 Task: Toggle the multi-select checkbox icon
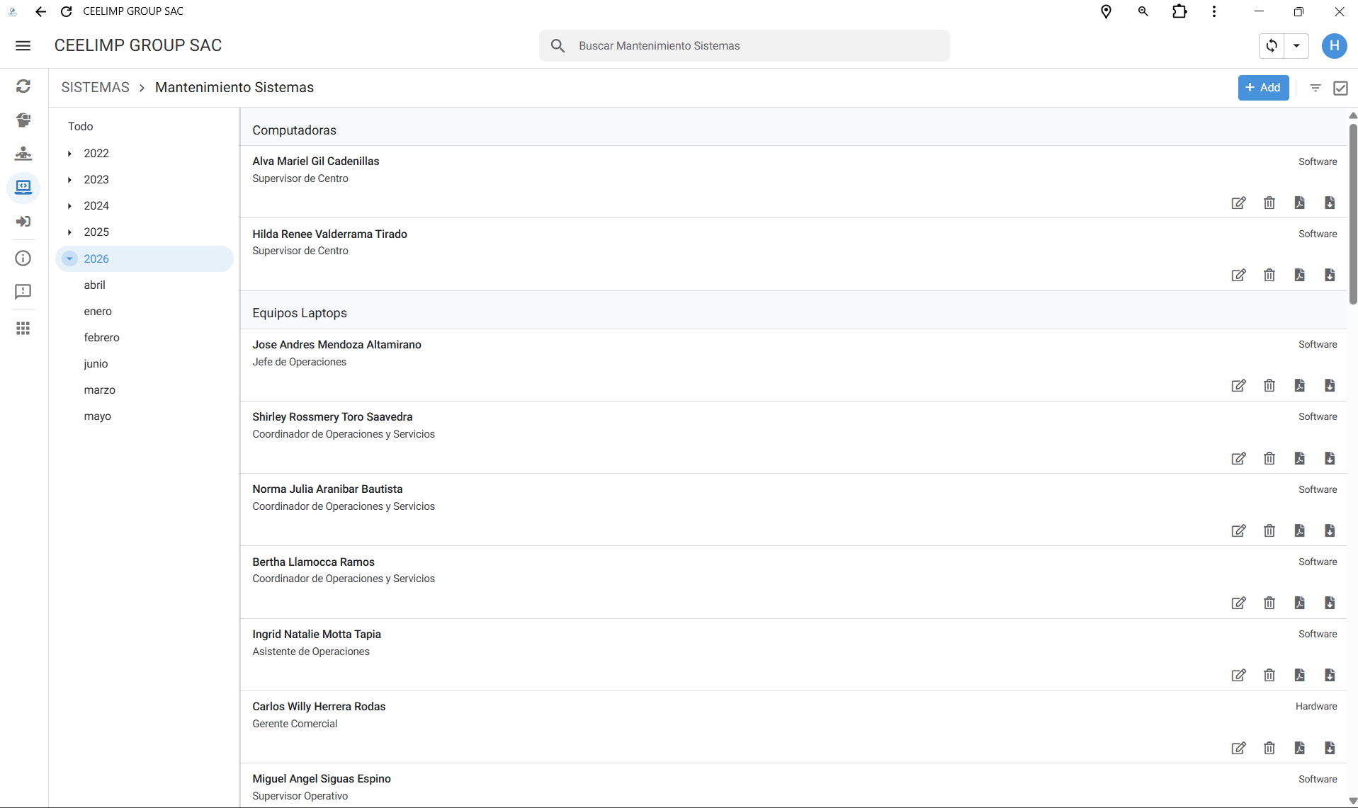click(x=1340, y=88)
